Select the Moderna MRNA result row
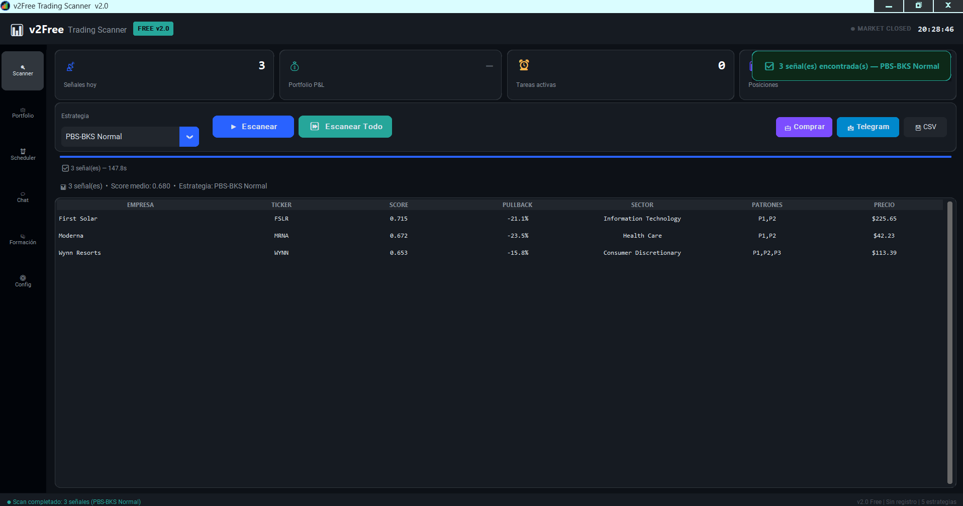The height and width of the screenshot is (506, 963). [x=352, y=235]
